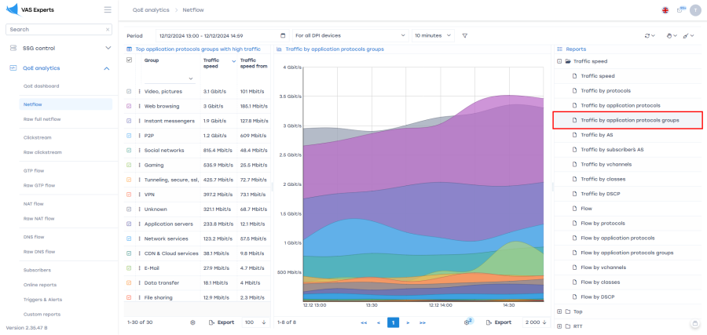Go to next page in chart pagination
Screen dimensions: 707x335
click(x=408, y=322)
